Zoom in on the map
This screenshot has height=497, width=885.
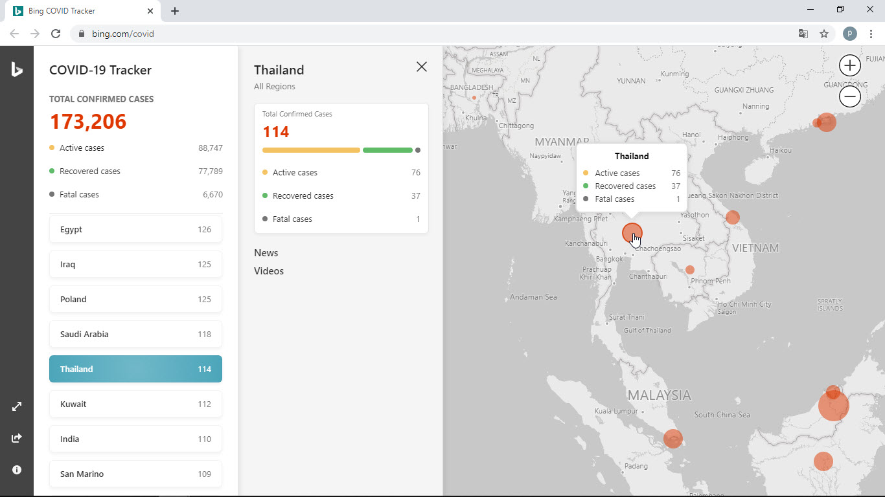(x=850, y=65)
